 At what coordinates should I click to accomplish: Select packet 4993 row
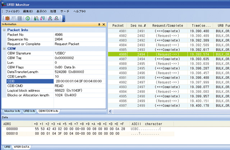click(x=169, y=87)
